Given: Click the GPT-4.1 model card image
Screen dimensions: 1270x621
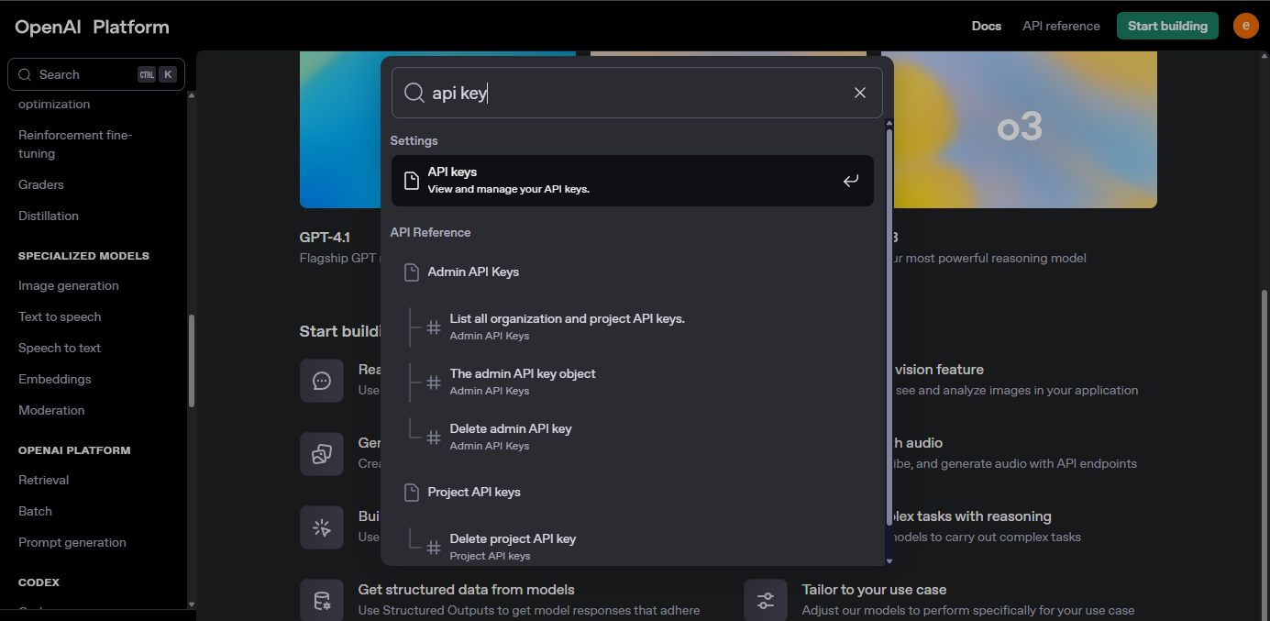Looking at the screenshot, I should 340,129.
